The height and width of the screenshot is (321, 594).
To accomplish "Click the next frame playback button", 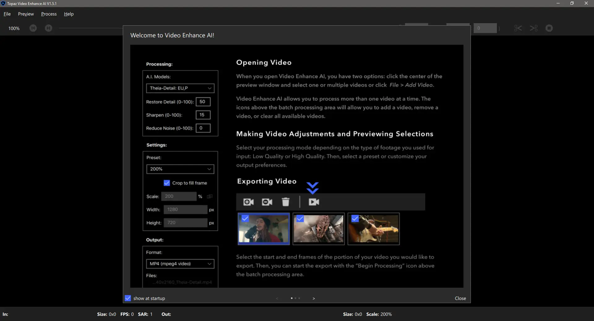I will click(49, 28).
